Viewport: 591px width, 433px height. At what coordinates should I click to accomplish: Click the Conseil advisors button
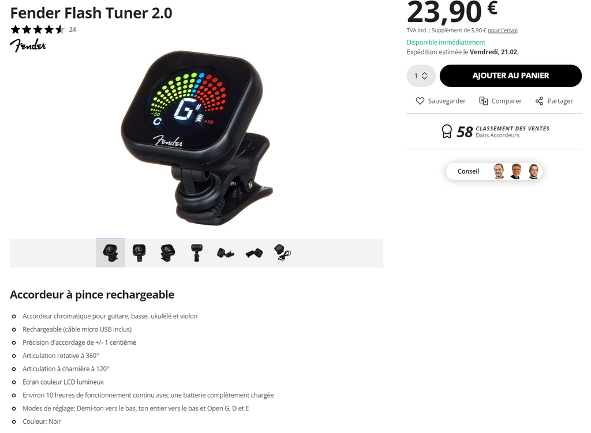494,171
